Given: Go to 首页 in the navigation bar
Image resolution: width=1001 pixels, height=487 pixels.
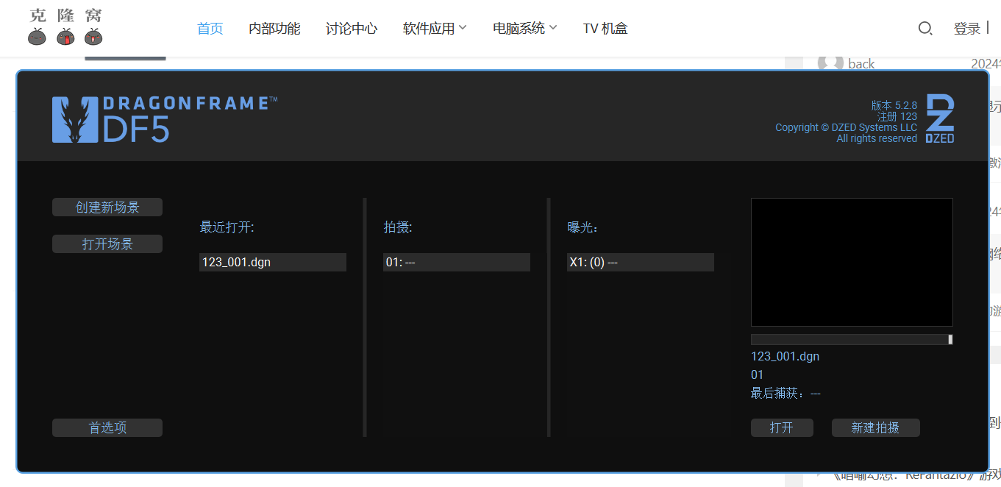Looking at the screenshot, I should click(210, 29).
